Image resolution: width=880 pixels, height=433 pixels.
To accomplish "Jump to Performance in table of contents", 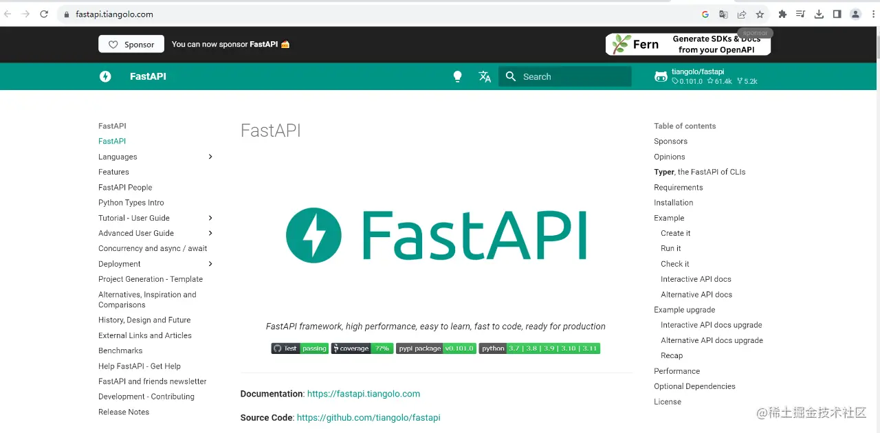I will [x=677, y=371].
